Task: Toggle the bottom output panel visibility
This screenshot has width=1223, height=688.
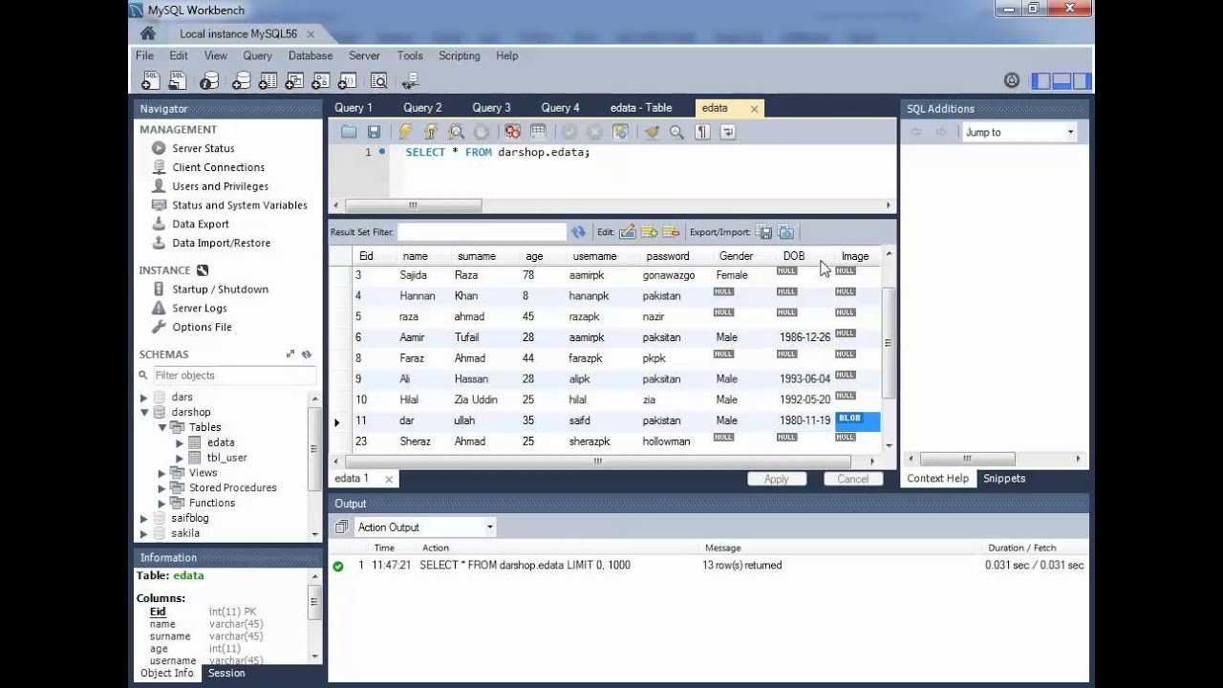Action: pyautogui.click(x=1062, y=81)
